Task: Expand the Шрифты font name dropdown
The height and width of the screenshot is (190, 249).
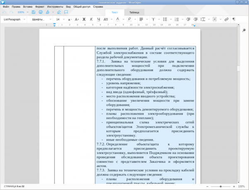Action: click(40, 19)
